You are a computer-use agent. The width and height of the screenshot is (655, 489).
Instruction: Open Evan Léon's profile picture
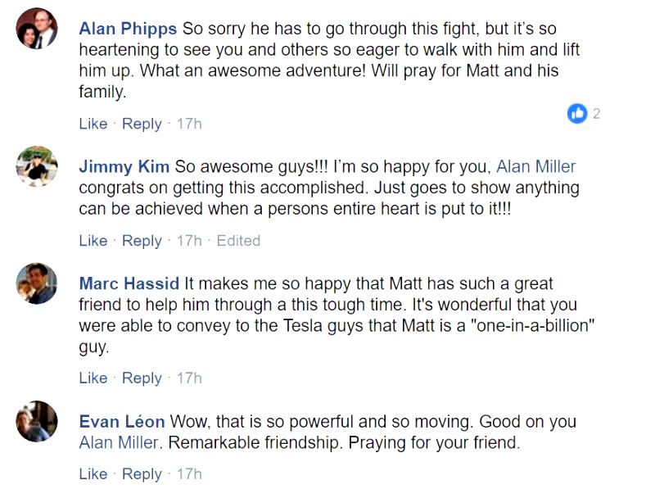(37, 421)
